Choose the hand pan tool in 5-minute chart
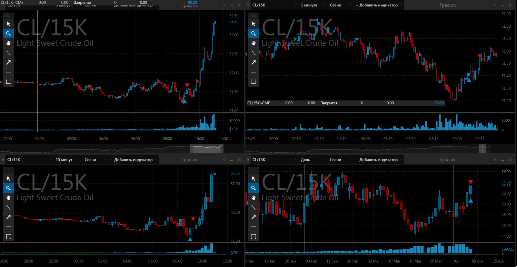The height and width of the screenshot is (267, 517). (x=8, y=43)
